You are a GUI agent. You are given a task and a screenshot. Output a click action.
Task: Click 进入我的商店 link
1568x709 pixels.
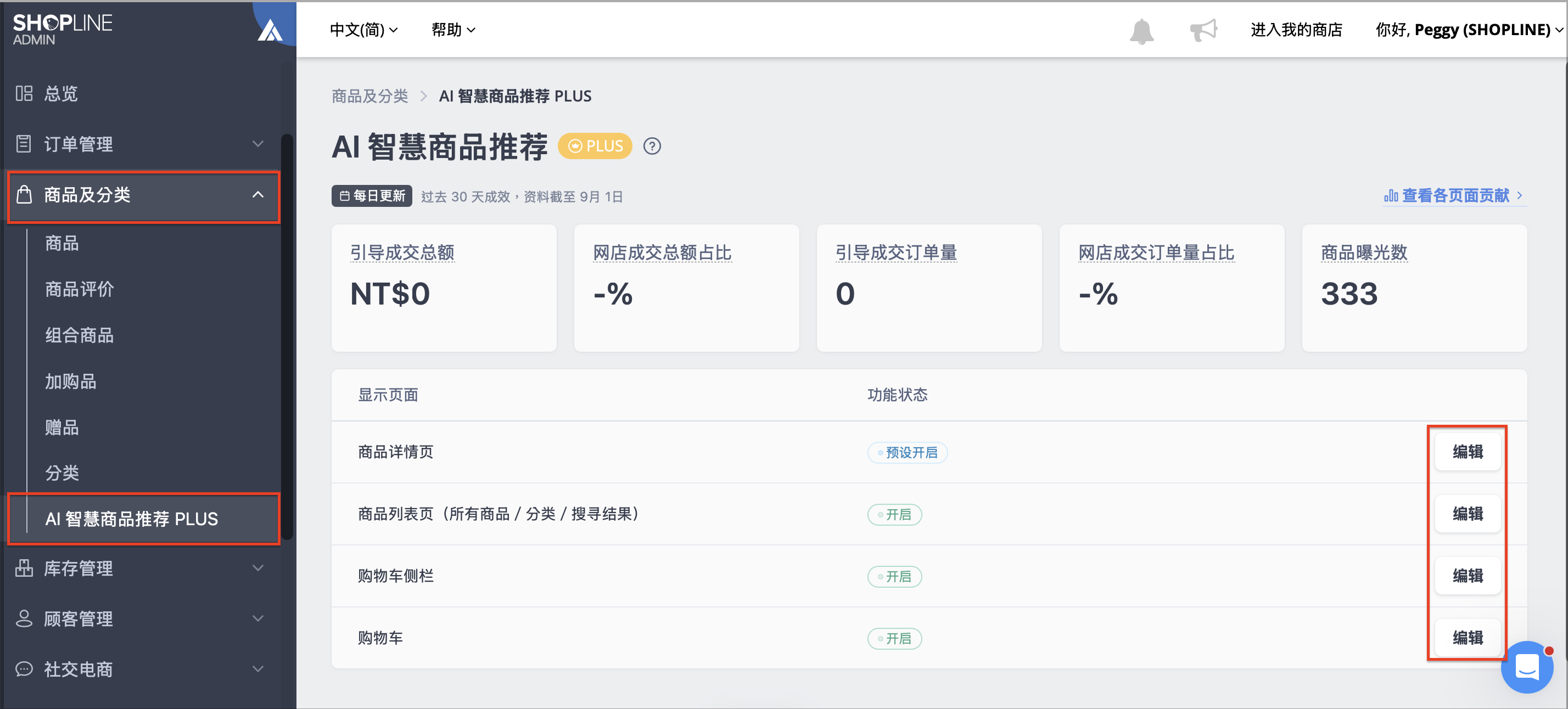1297,29
